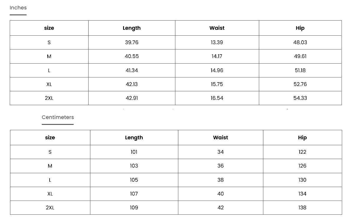Select the 36 waist cell
The height and width of the screenshot is (220, 351).
click(x=221, y=166)
